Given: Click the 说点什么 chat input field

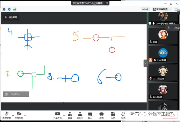Looking at the screenshot, I should (x=16, y=94).
